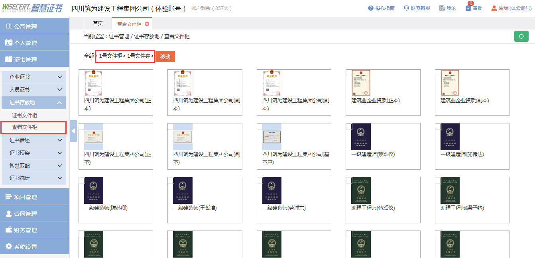This screenshot has height=258, width=535.
Task: Click the WISECERT 智慧证书 logo
Action: pos(32,8)
